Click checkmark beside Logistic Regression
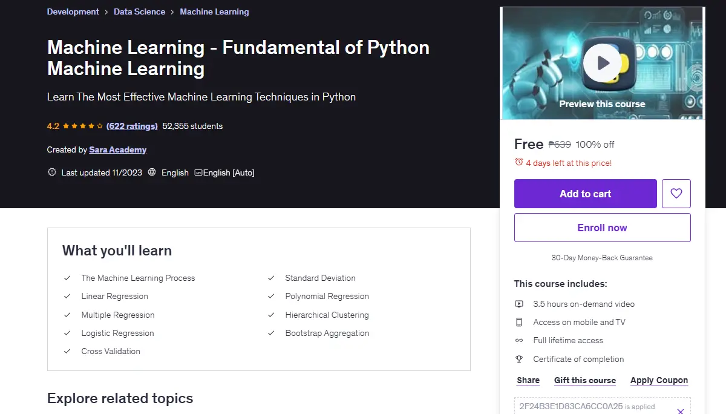This screenshot has height=414, width=726. click(68, 333)
